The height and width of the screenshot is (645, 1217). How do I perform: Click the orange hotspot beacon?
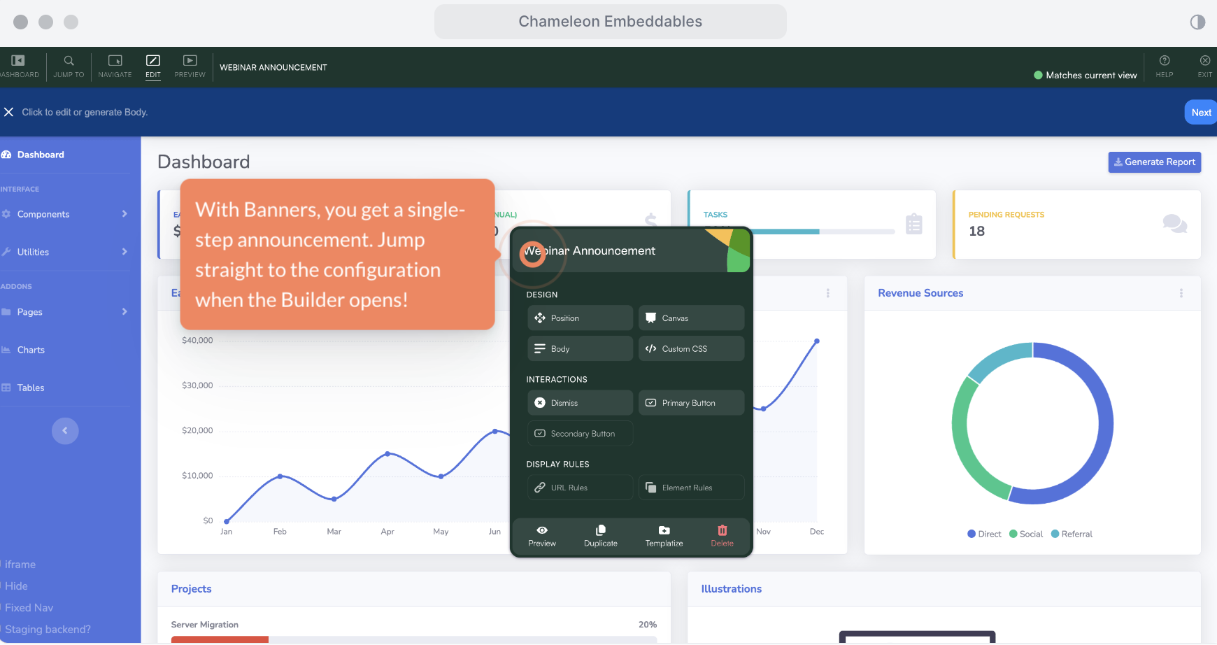[532, 254]
